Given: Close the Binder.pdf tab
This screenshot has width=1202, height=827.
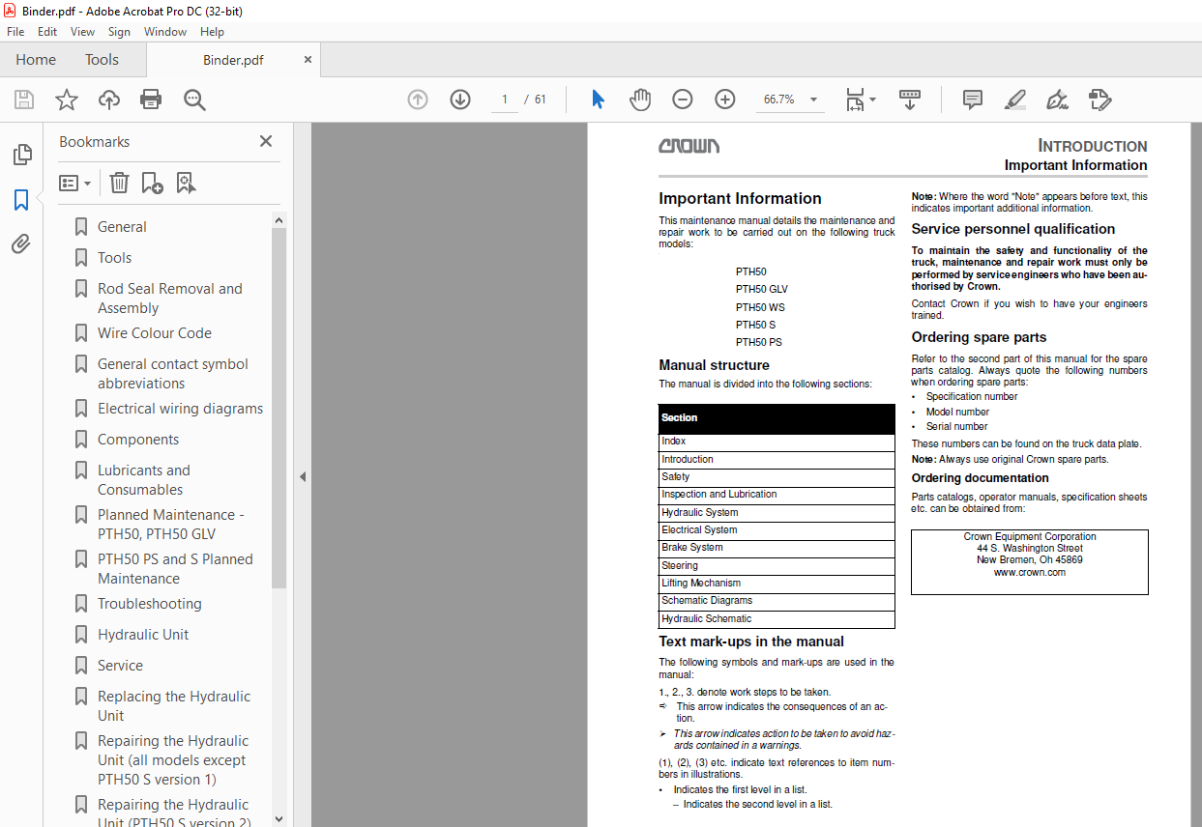Looking at the screenshot, I should (x=308, y=60).
